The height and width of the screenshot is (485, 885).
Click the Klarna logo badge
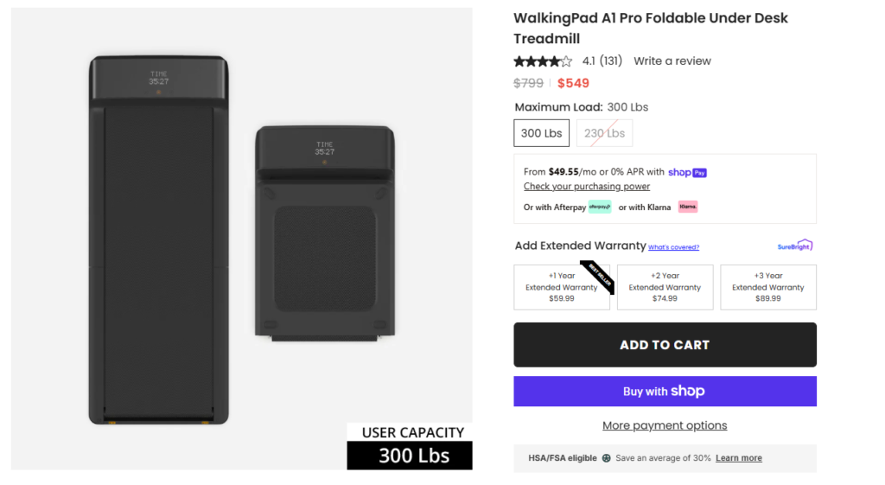(688, 207)
